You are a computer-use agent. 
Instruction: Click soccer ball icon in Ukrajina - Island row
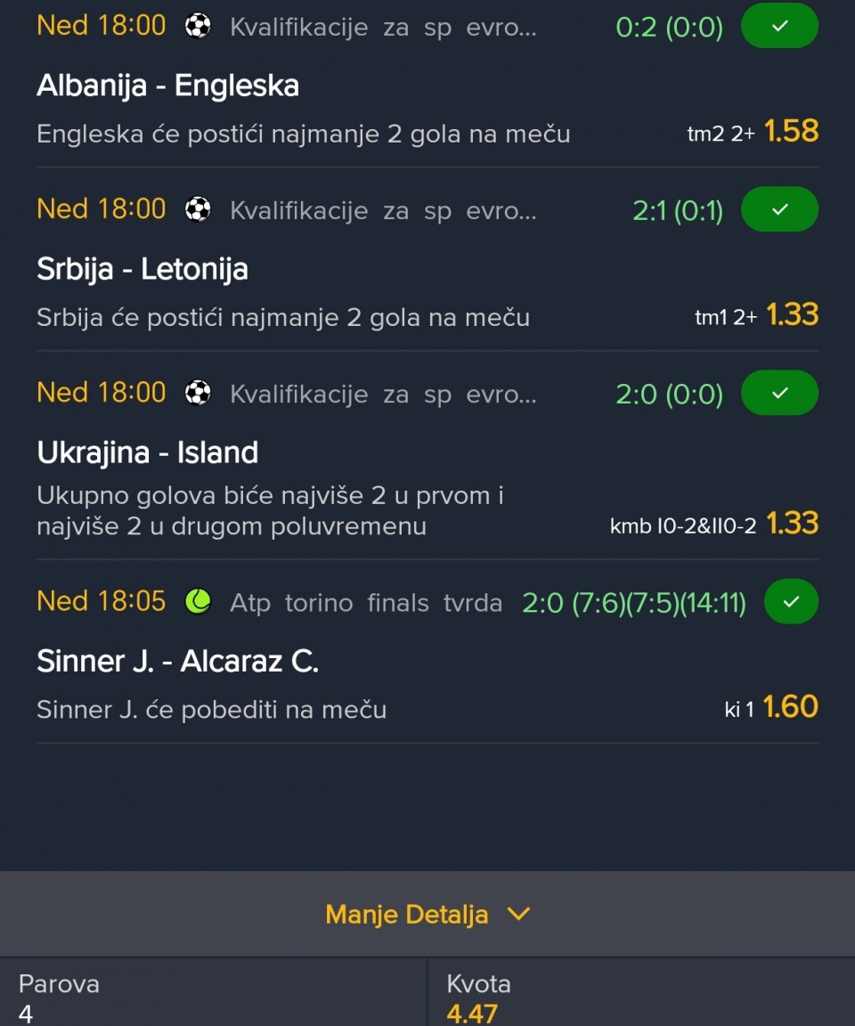(198, 393)
